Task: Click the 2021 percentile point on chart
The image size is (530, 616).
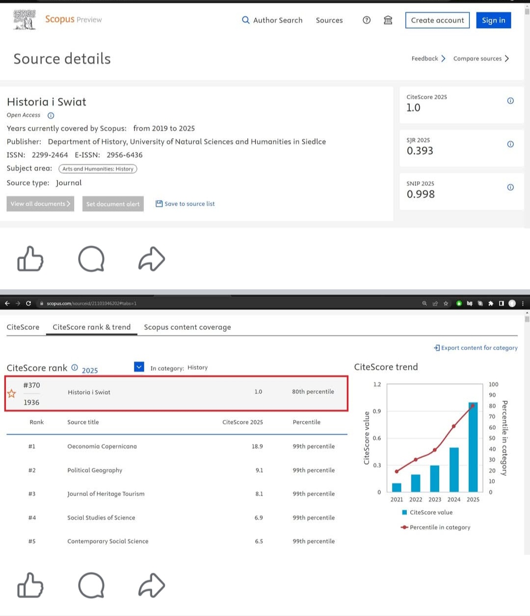Action: pyautogui.click(x=397, y=471)
